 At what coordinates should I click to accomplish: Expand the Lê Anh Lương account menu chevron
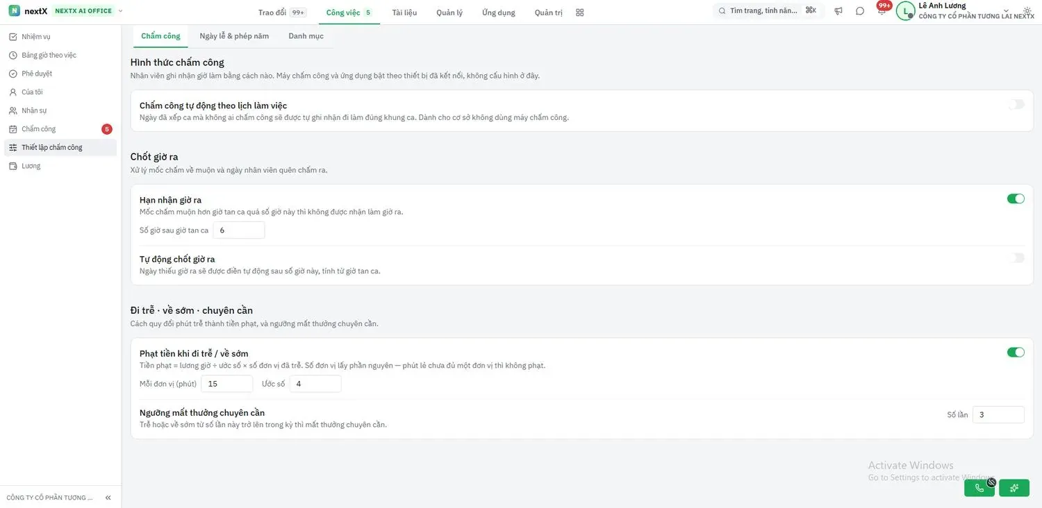tap(1006, 11)
